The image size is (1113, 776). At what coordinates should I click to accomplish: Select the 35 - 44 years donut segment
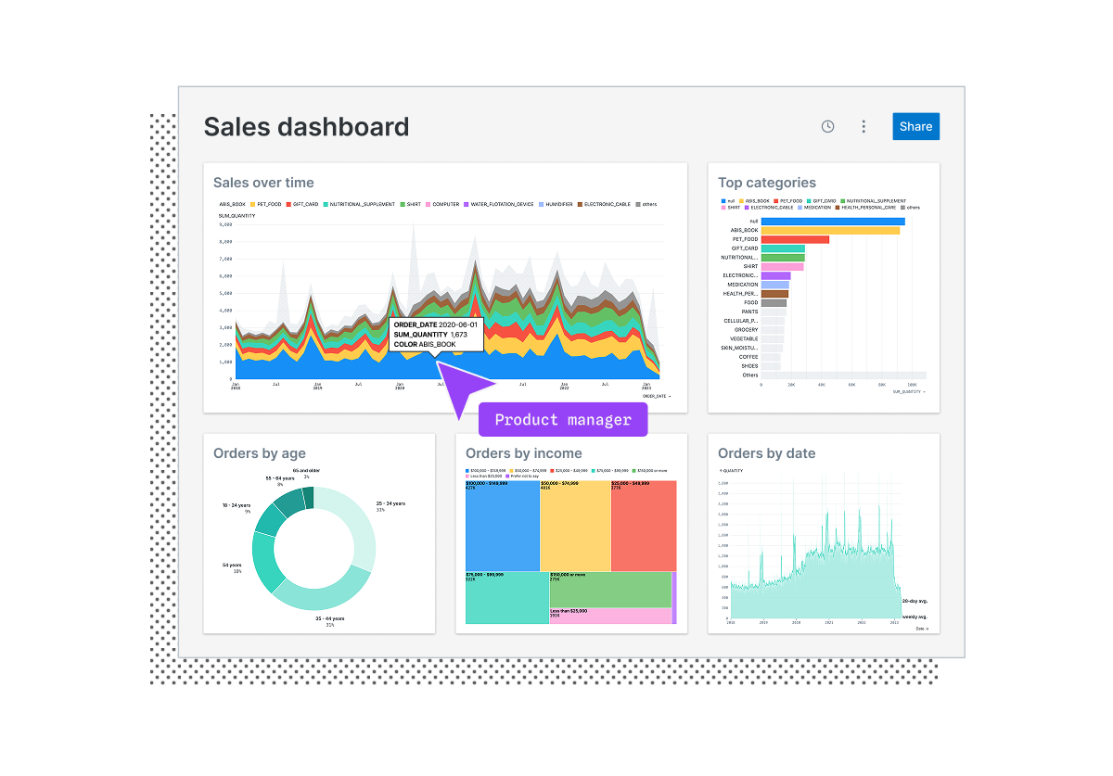point(322,589)
